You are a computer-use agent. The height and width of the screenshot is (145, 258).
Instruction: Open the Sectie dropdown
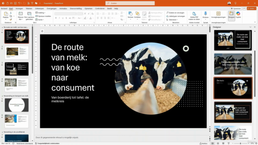[40, 20]
